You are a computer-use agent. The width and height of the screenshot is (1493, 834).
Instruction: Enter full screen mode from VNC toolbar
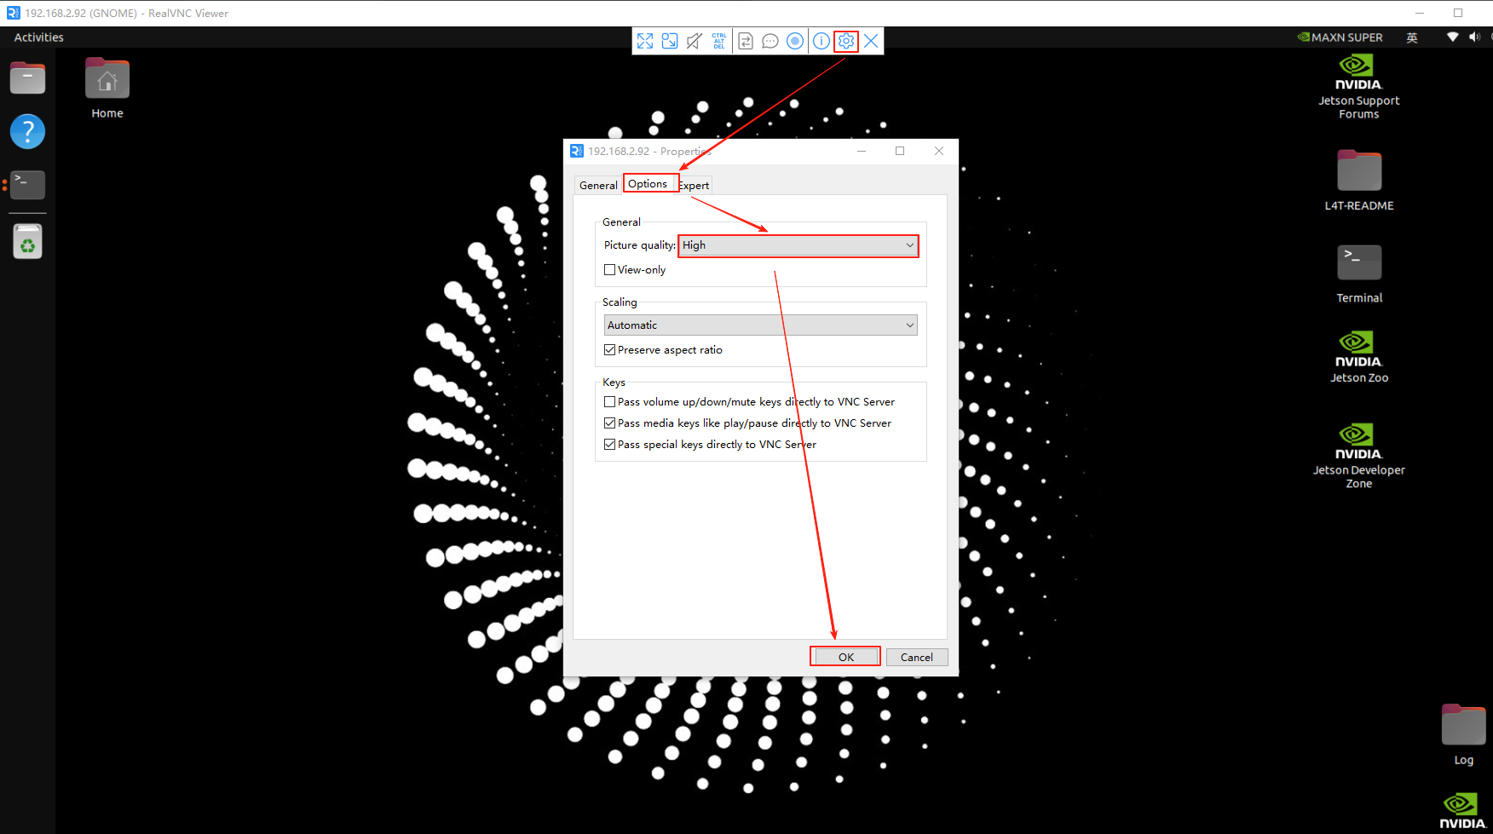click(645, 41)
